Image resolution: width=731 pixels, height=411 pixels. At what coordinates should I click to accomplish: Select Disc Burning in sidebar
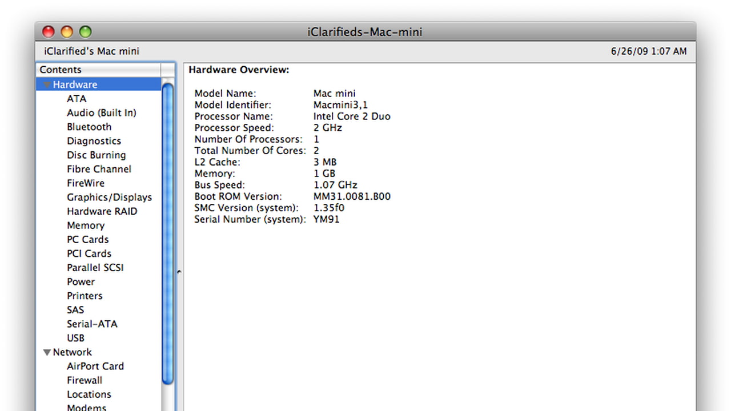click(97, 155)
